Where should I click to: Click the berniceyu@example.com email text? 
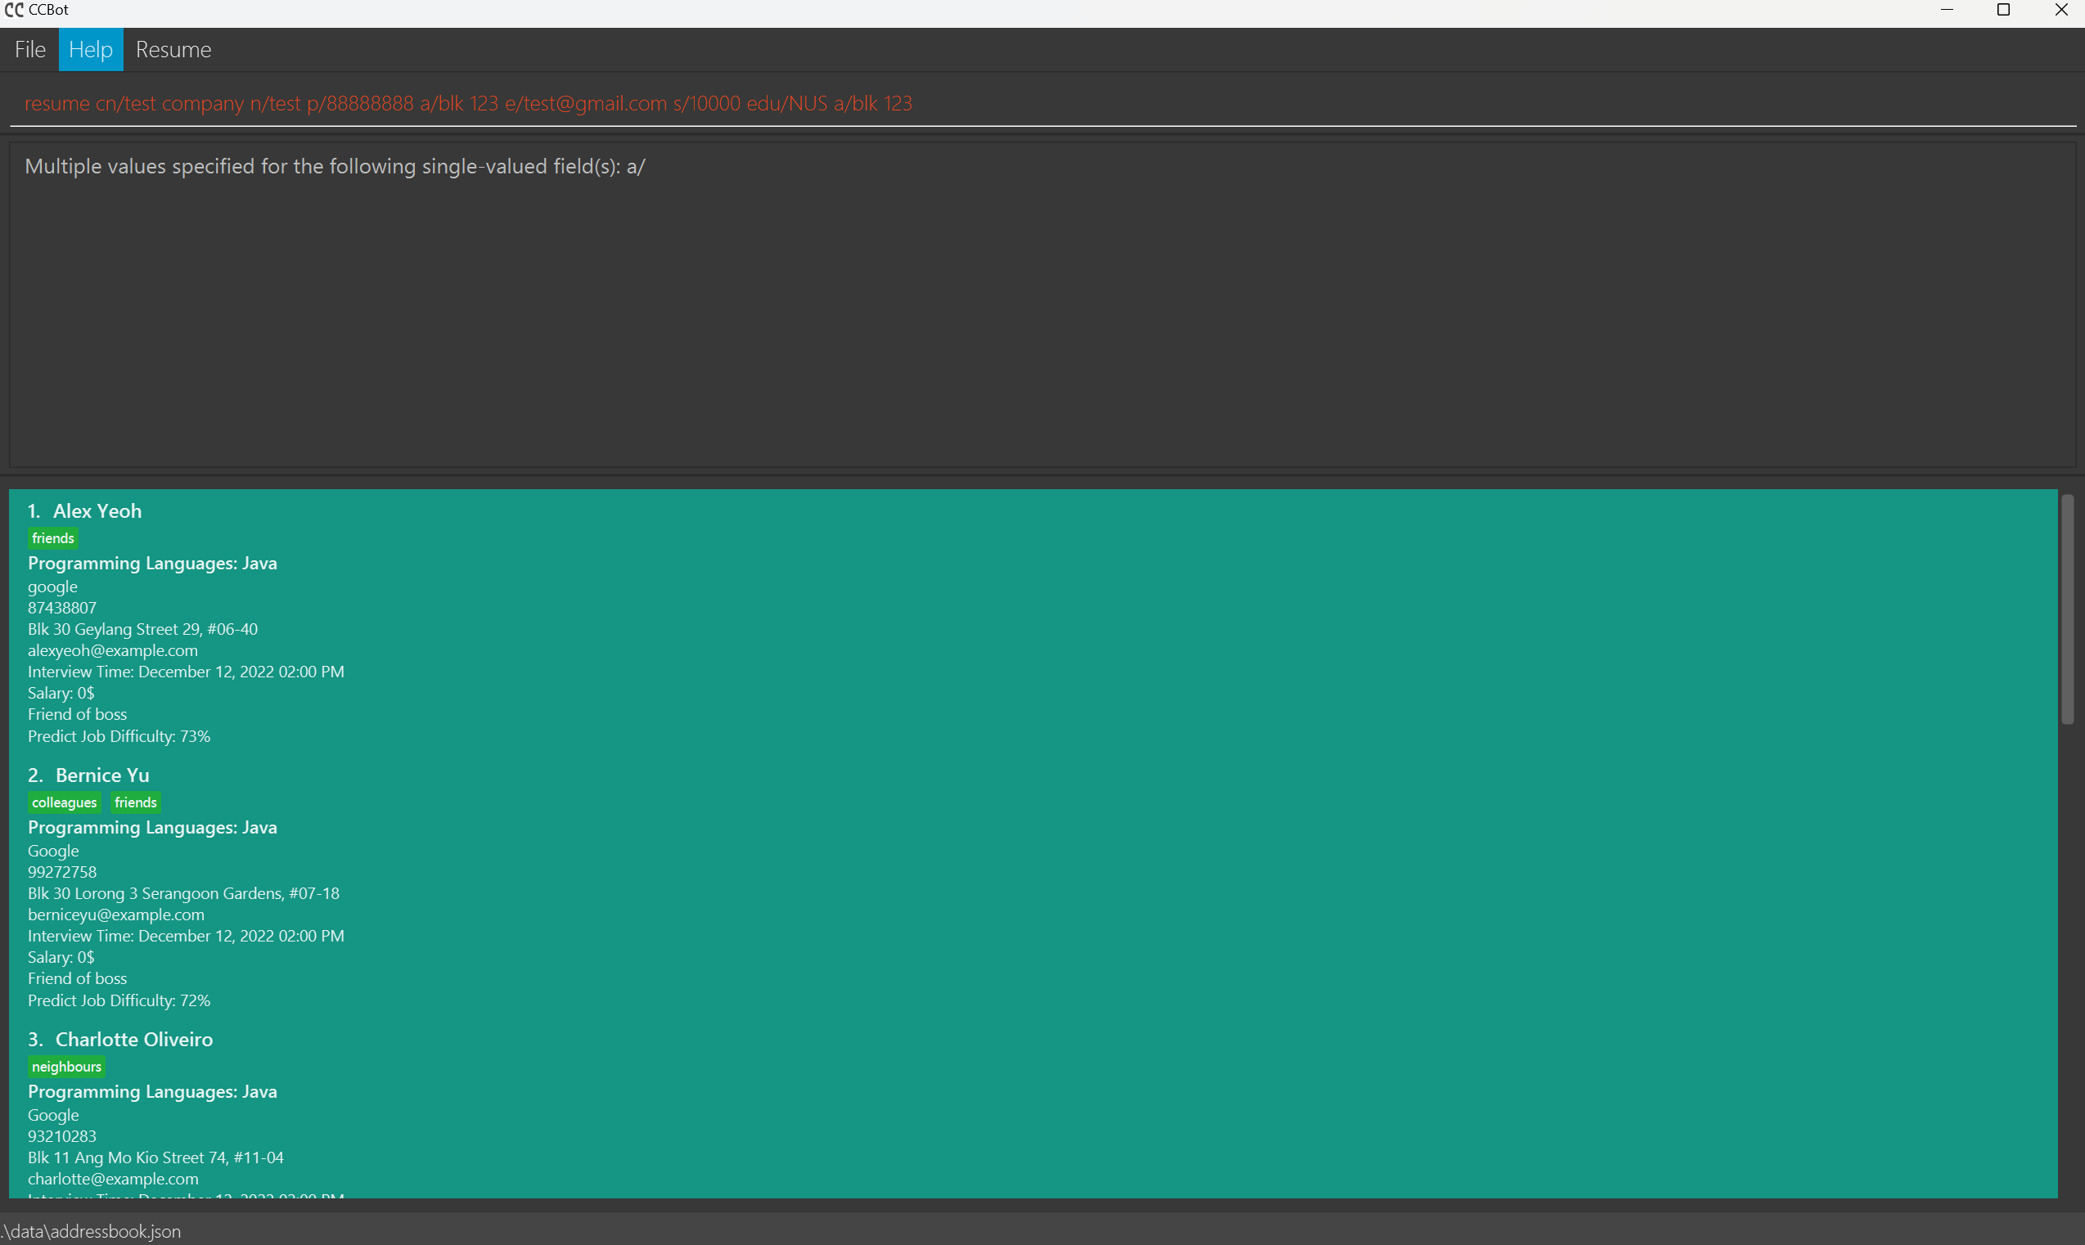click(x=117, y=915)
